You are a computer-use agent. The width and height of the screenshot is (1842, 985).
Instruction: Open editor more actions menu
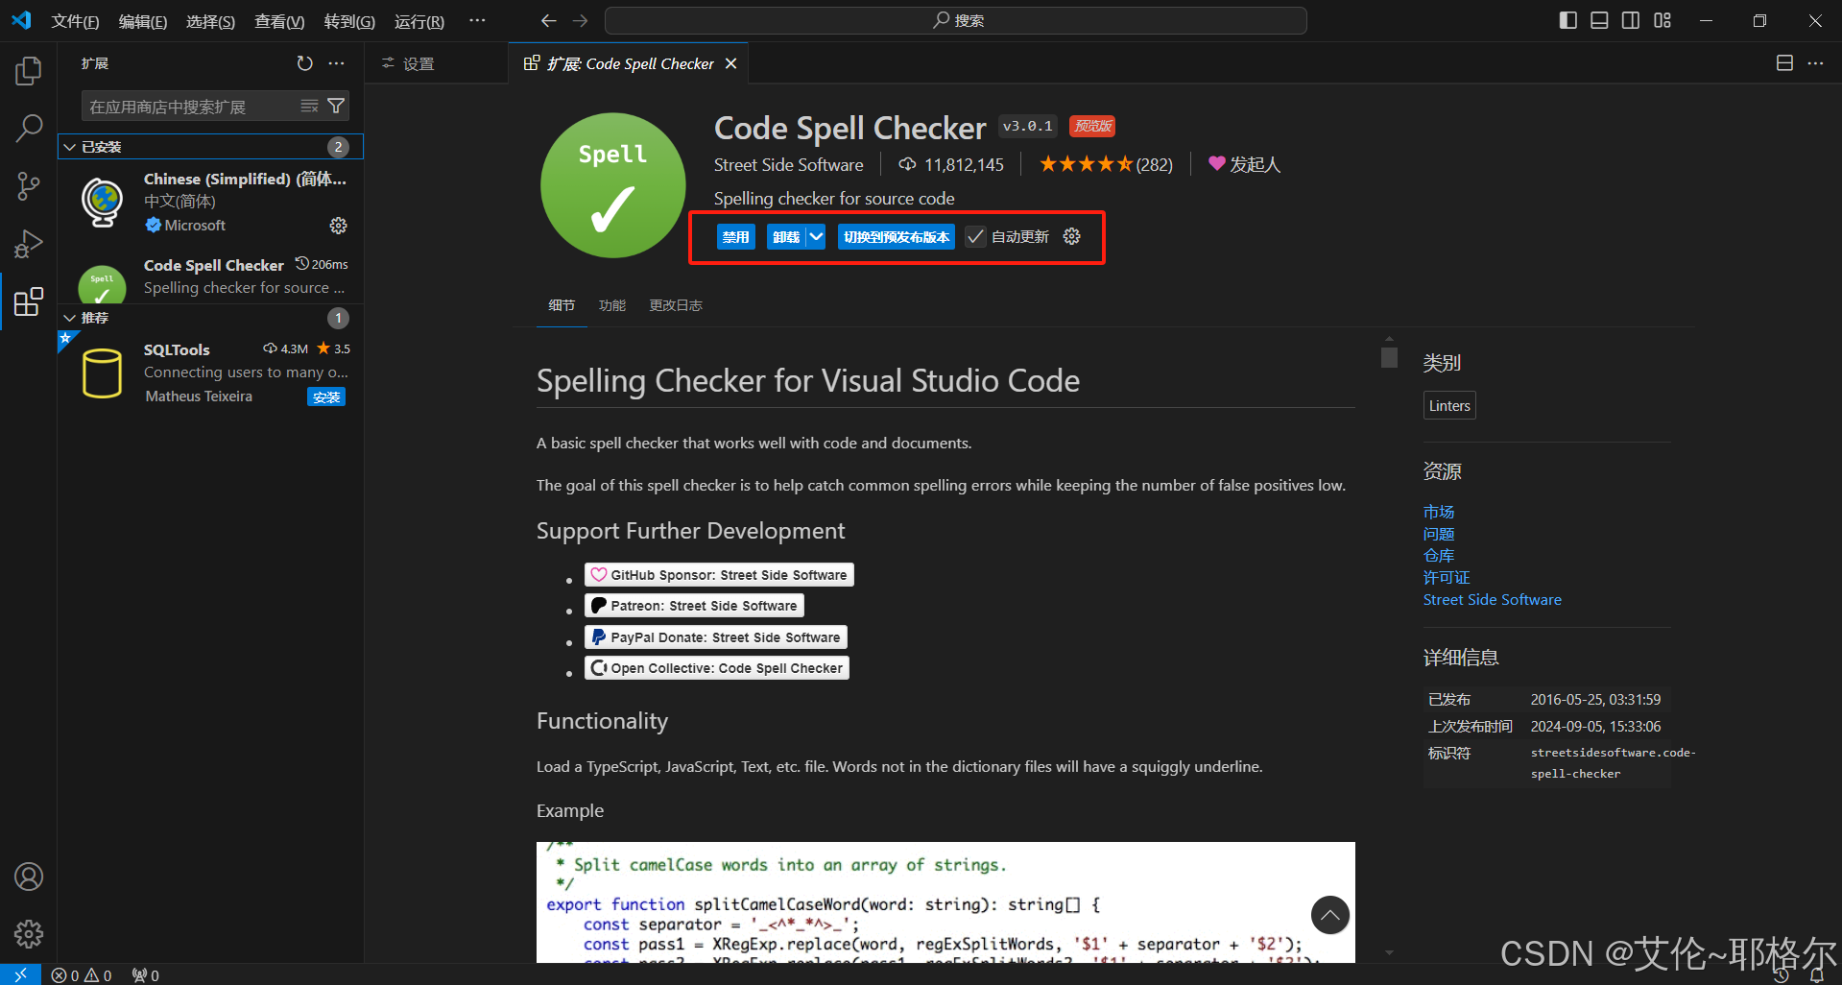click(x=1815, y=63)
